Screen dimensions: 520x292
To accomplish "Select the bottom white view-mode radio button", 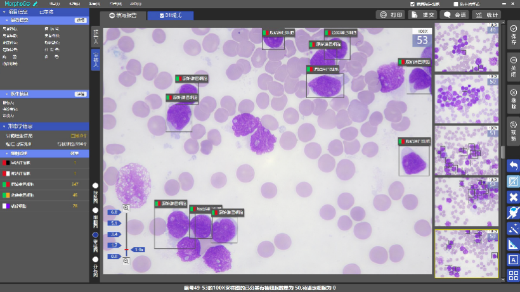I will coord(95,259).
